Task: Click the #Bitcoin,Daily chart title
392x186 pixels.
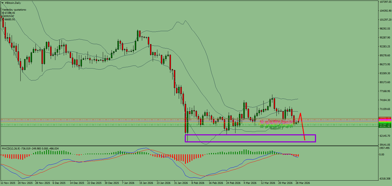Action: [x=13, y=3]
